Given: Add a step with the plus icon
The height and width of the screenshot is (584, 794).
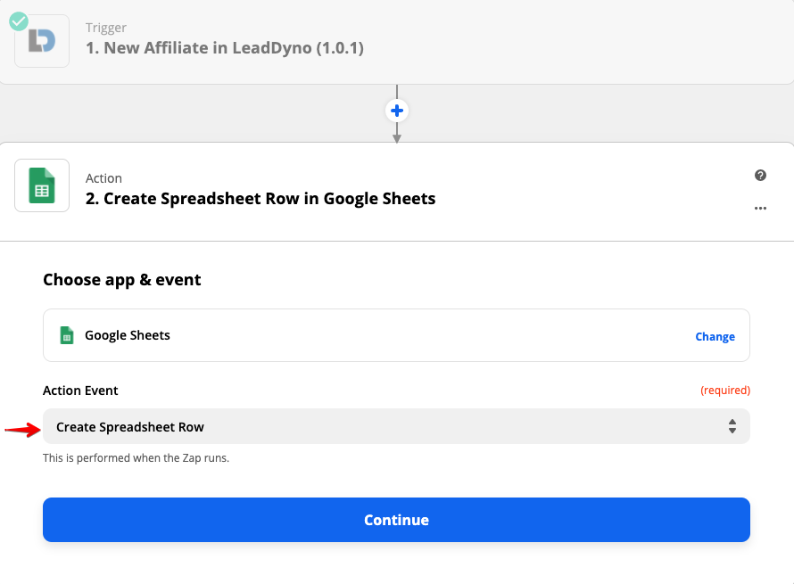Looking at the screenshot, I should pyautogui.click(x=397, y=111).
